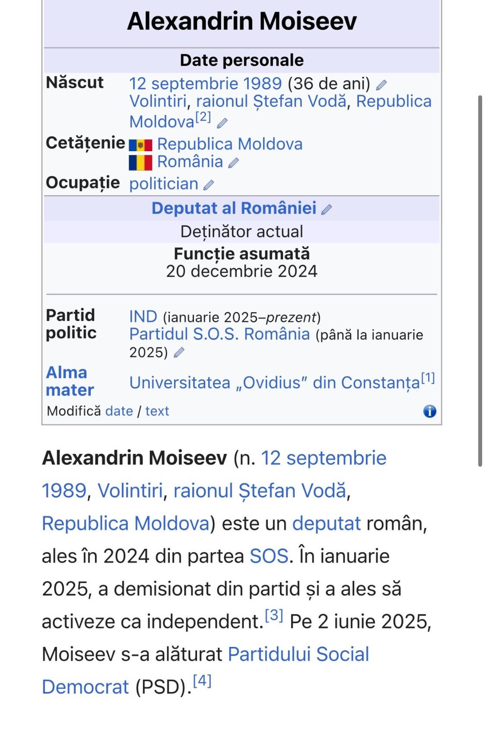486x732 pixels.
Task: Open the Universitatea Ovidius din Constanța link
Action: click(274, 383)
